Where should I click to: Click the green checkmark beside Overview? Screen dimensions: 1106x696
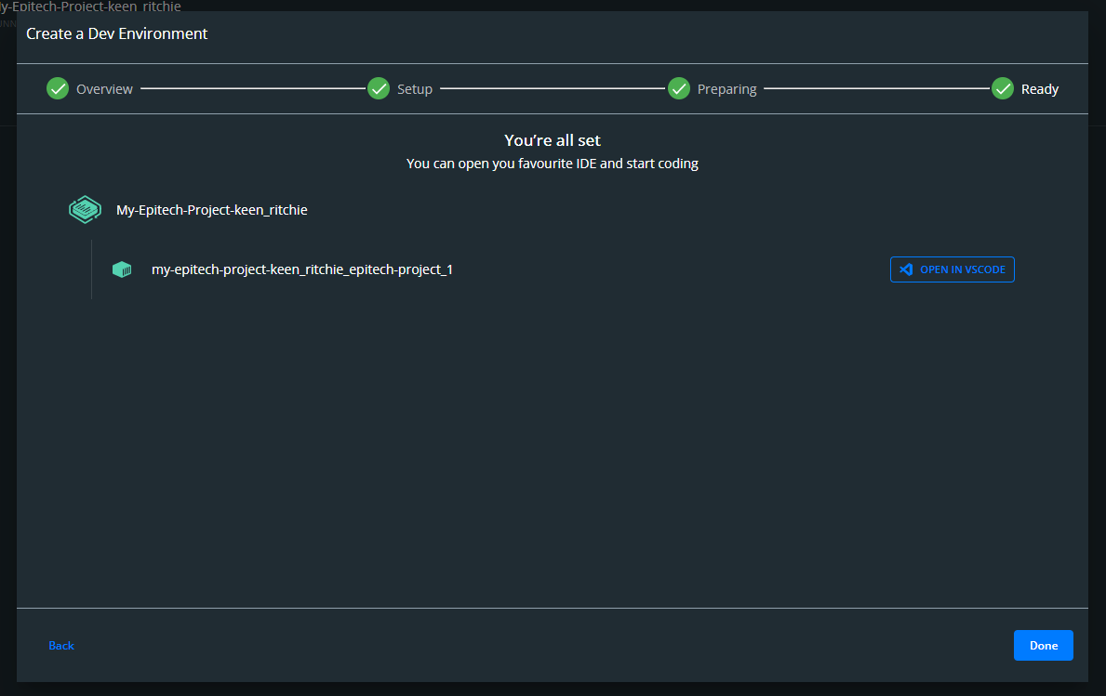pyautogui.click(x=58, y=88)
